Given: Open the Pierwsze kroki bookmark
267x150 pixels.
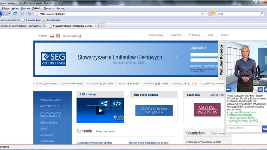Looking at the screenshot, I should [x=32, y=20].
